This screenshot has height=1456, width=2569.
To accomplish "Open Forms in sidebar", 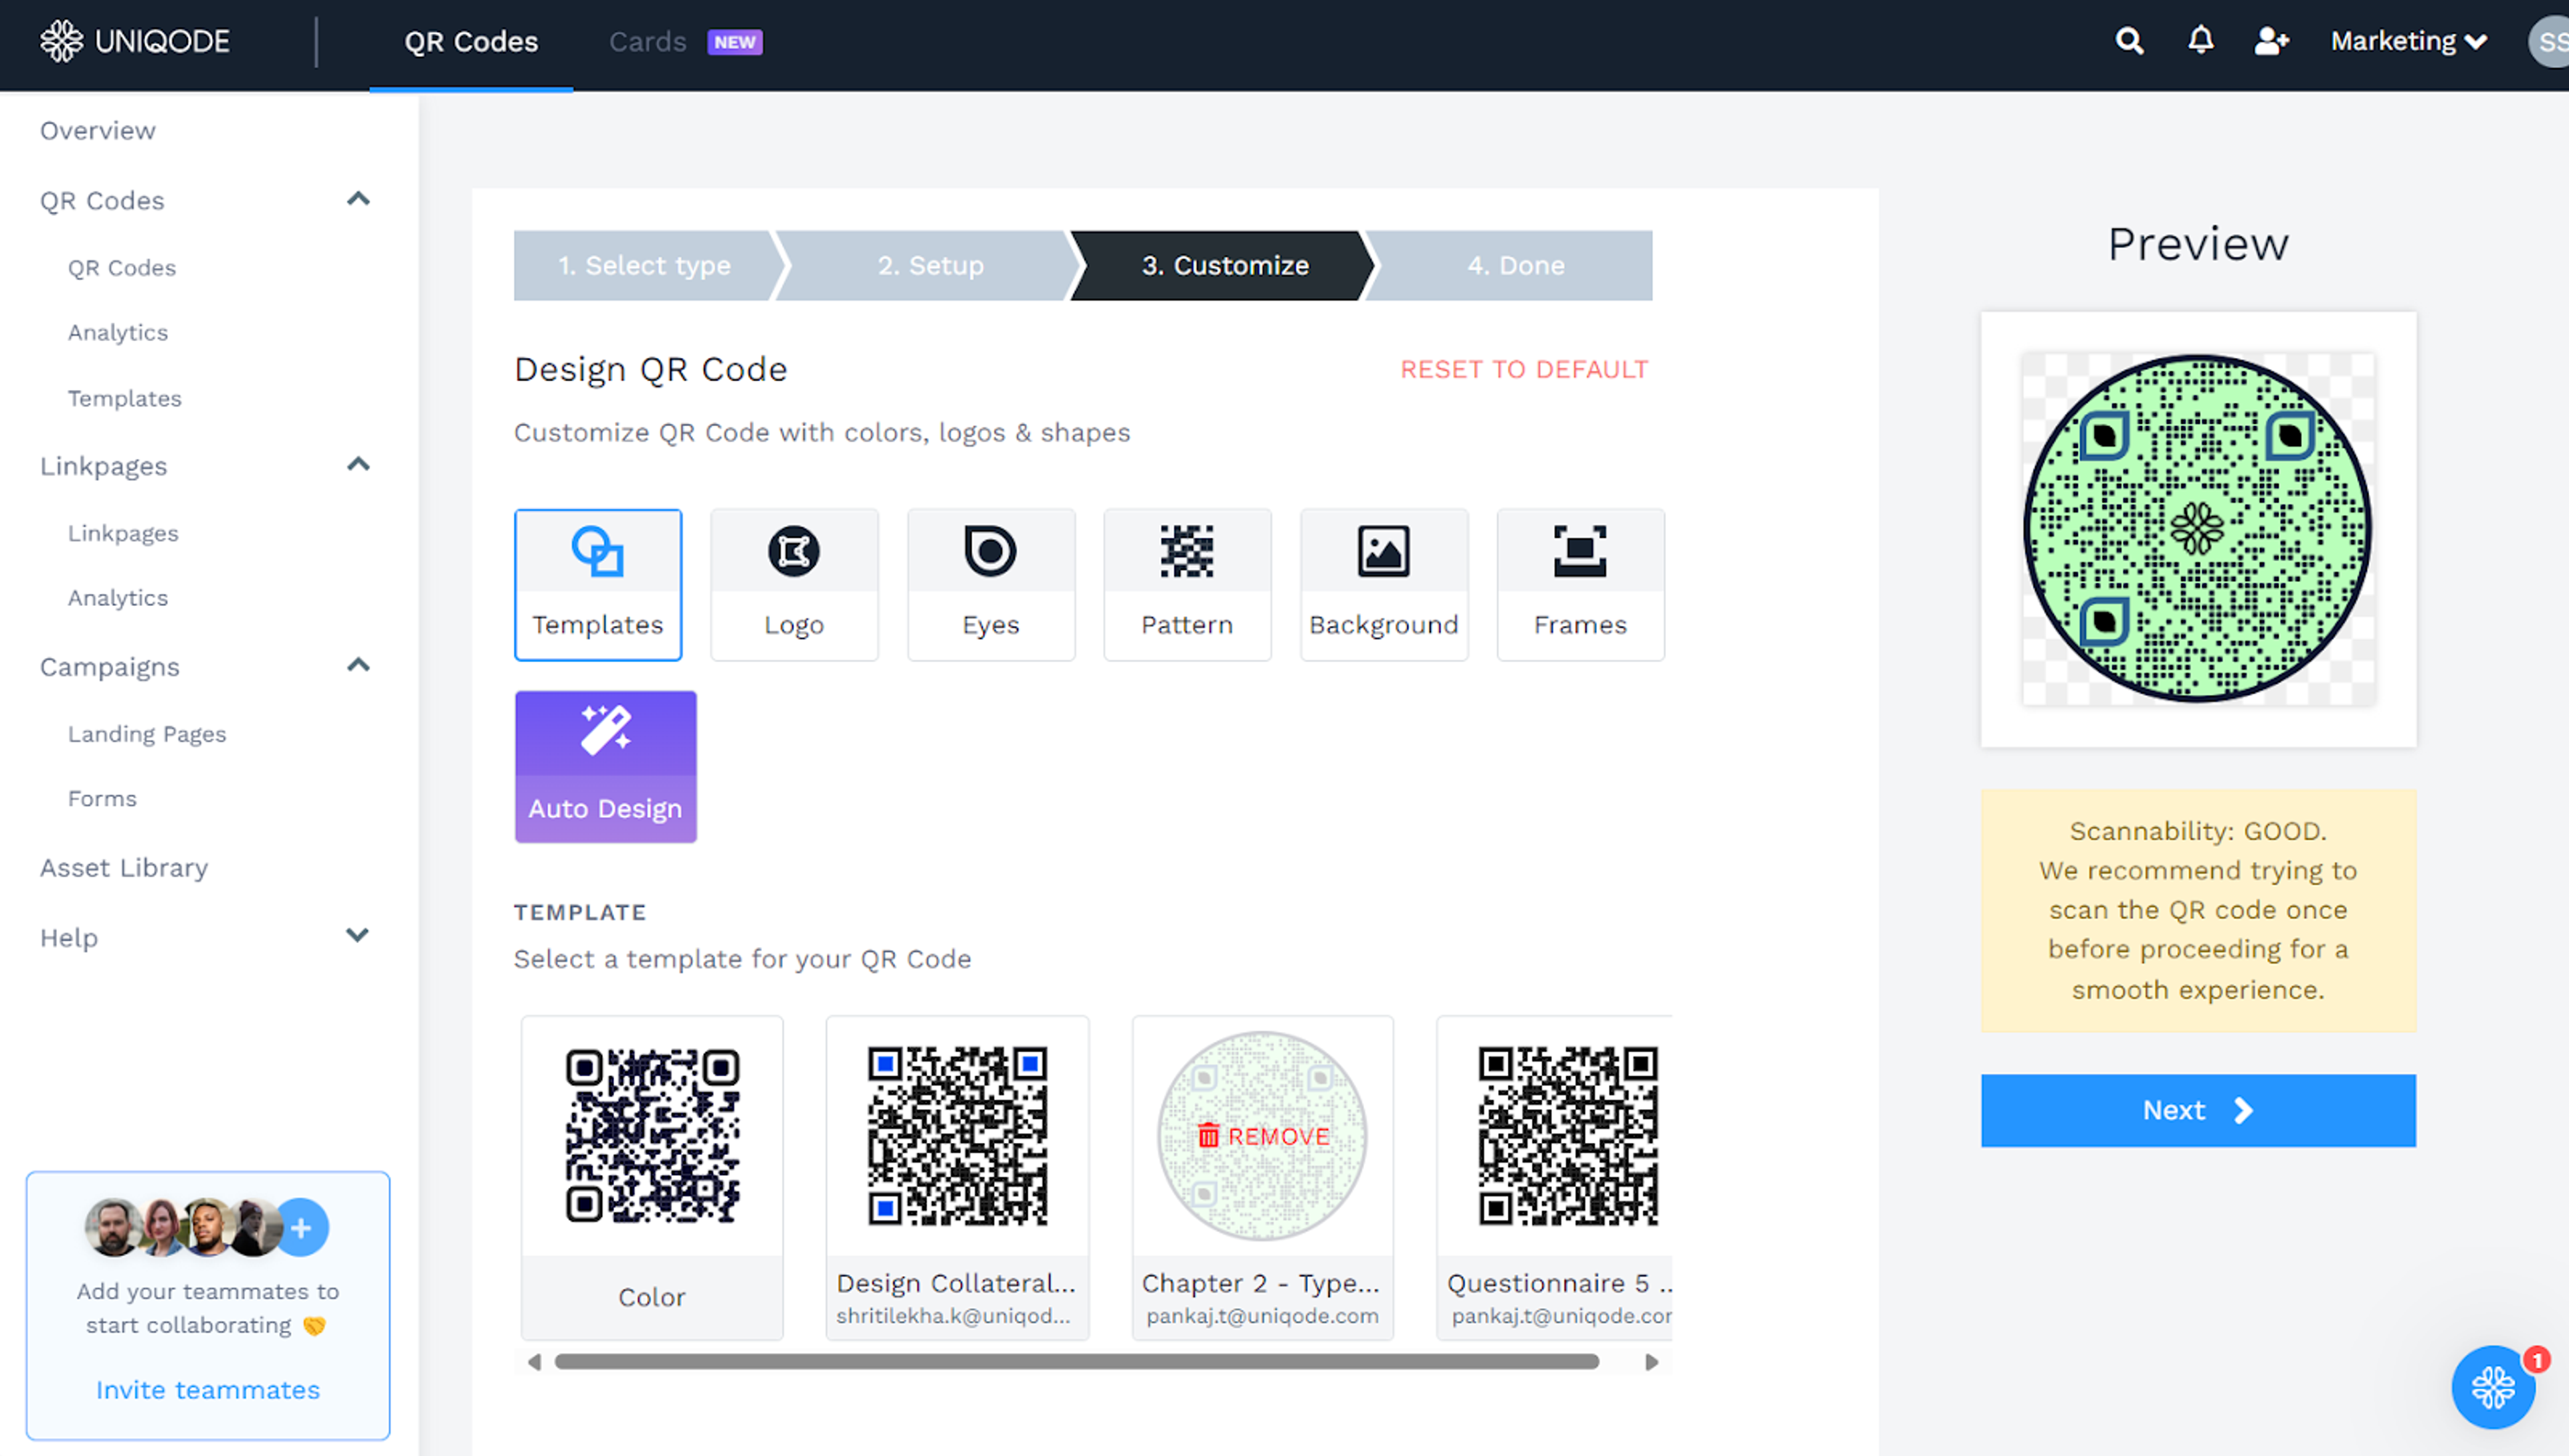I will (102, 799).
